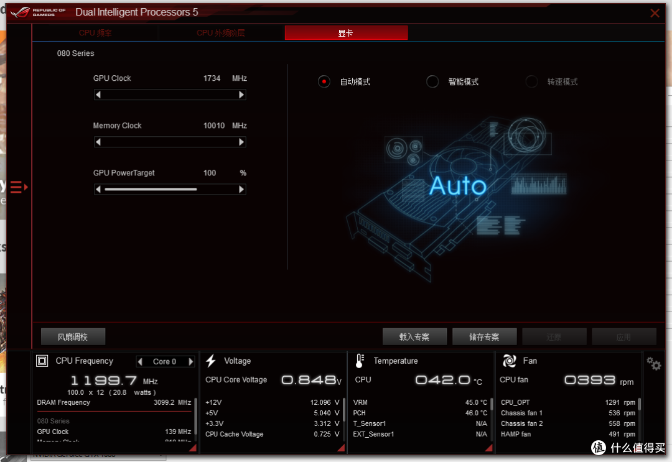
Task: Select 智能模式 radio button
Action: click(432, 81)
